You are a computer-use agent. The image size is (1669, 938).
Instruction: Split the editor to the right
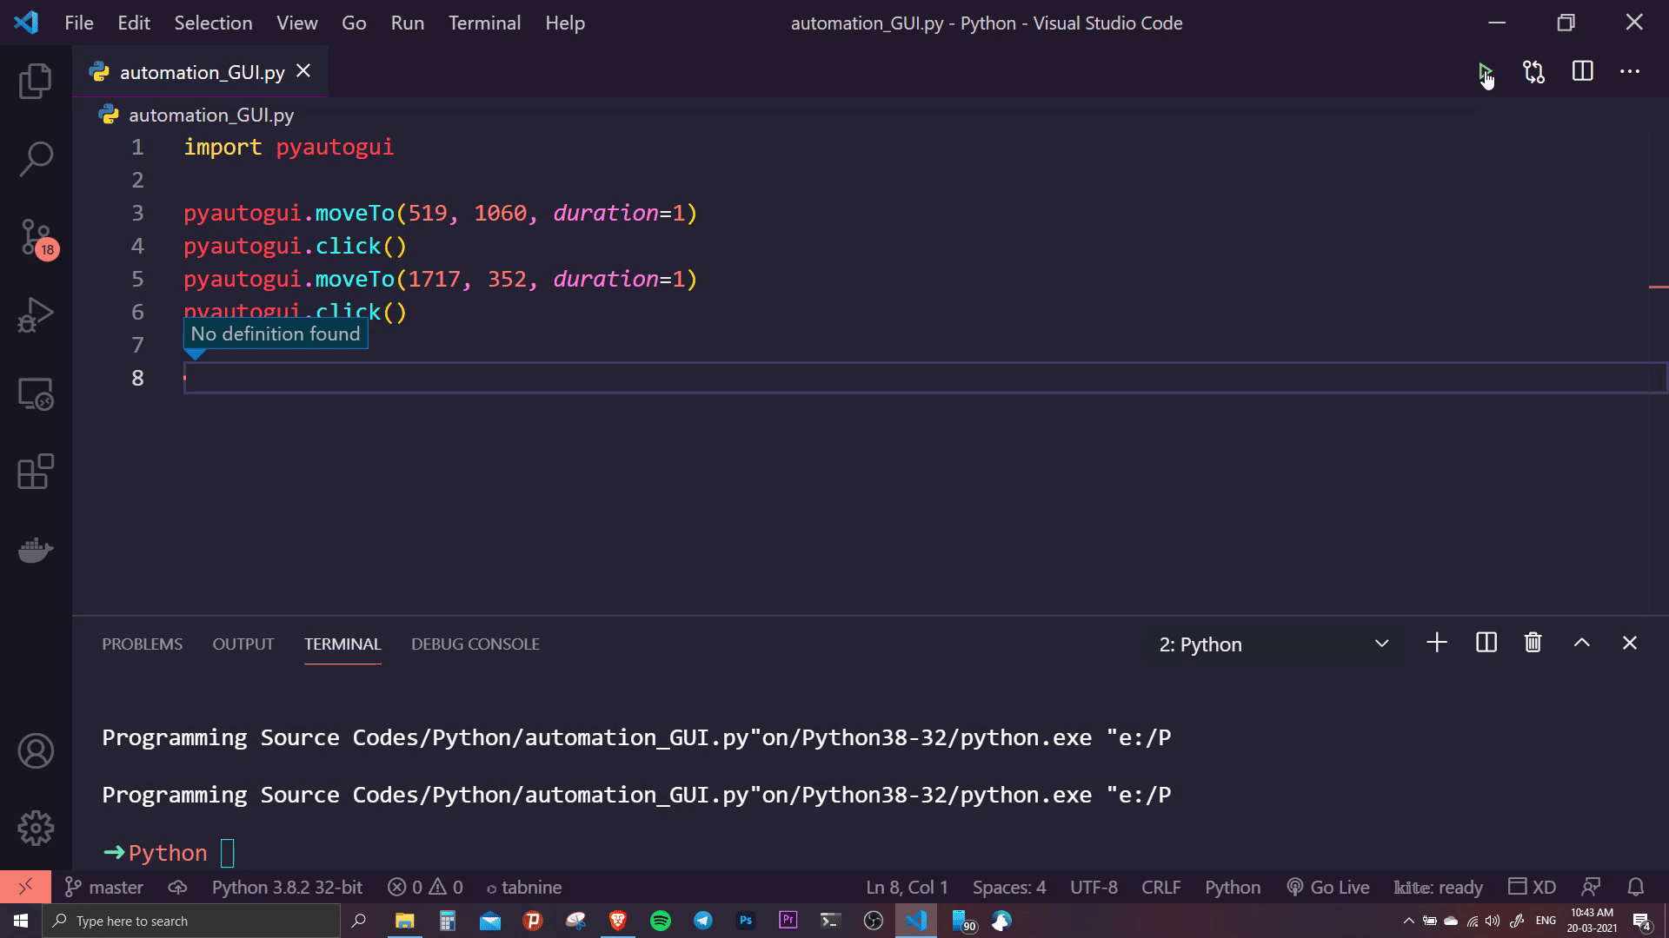(1582, 72)
